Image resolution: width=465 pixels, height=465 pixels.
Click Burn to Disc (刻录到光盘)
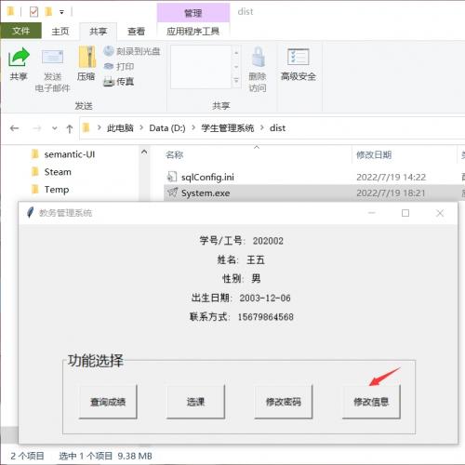coord(132,51)
